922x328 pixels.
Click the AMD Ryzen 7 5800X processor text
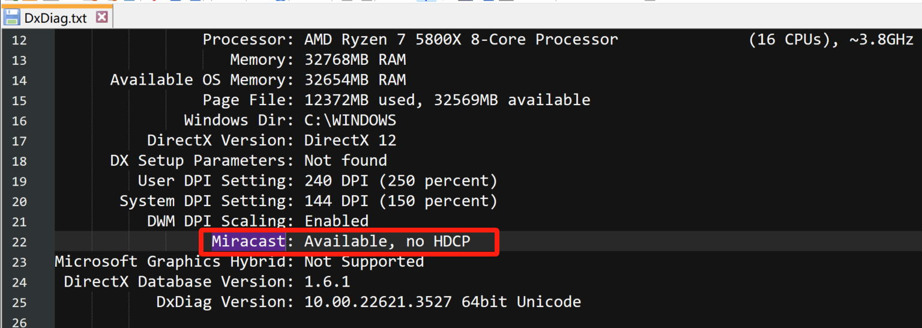pos(461,40)
